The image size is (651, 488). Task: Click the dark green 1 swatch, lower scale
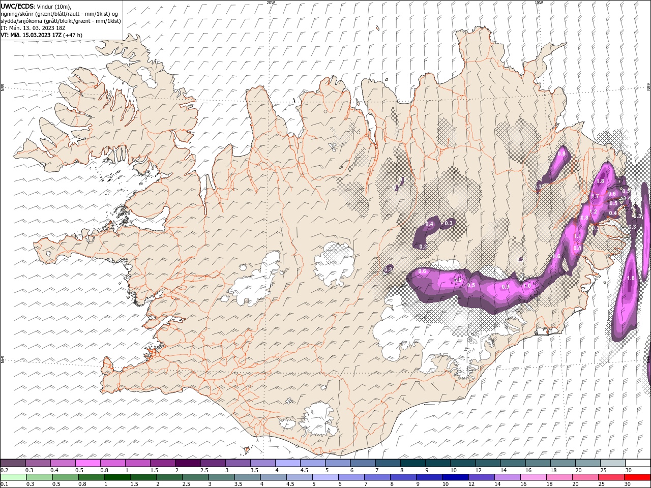tap(117, 477)
